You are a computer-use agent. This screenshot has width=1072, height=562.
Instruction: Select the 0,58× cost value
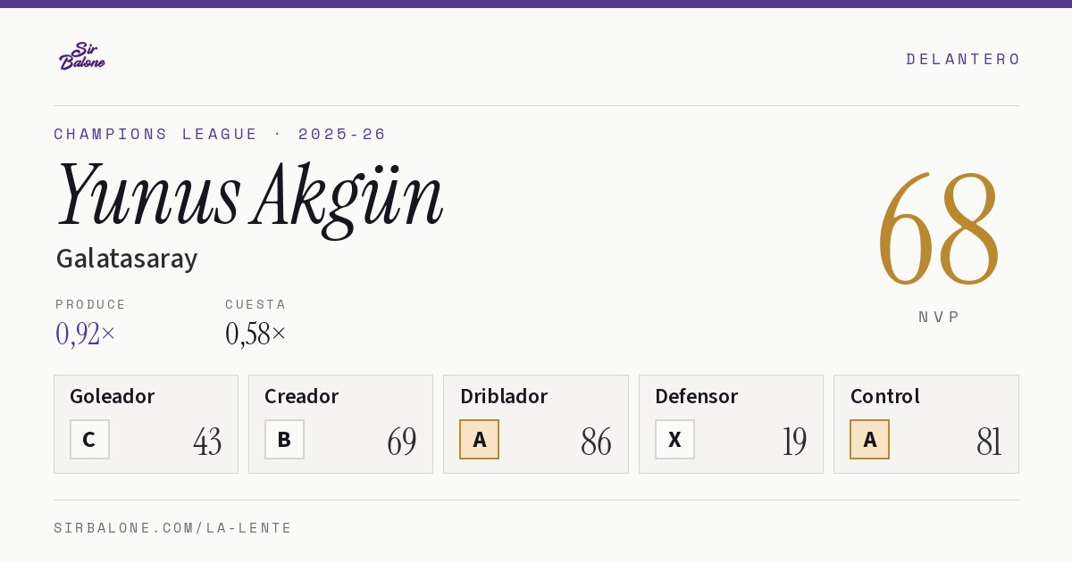(255, 334)
